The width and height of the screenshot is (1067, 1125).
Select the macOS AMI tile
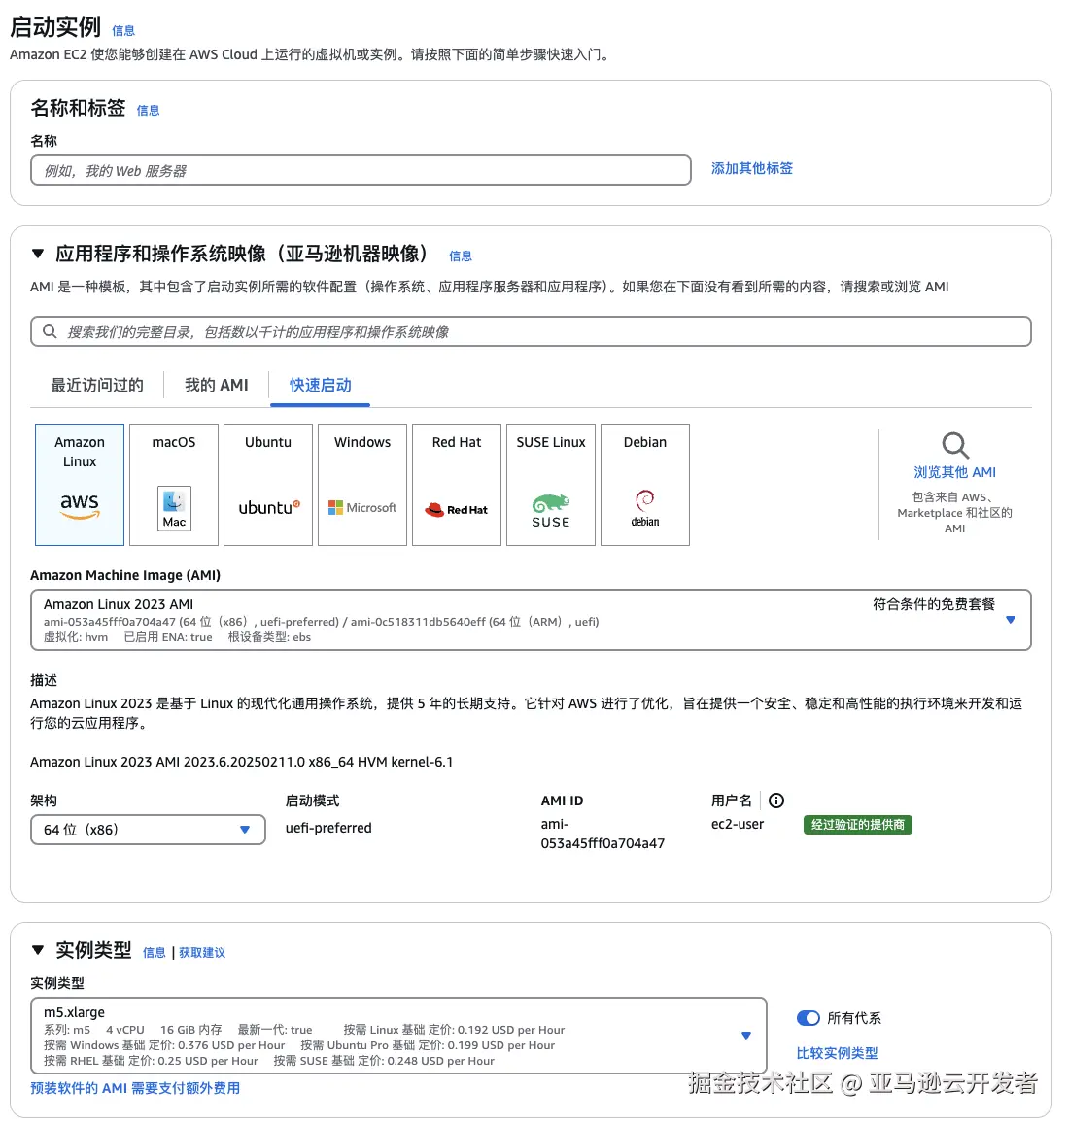tap(174, 485)
